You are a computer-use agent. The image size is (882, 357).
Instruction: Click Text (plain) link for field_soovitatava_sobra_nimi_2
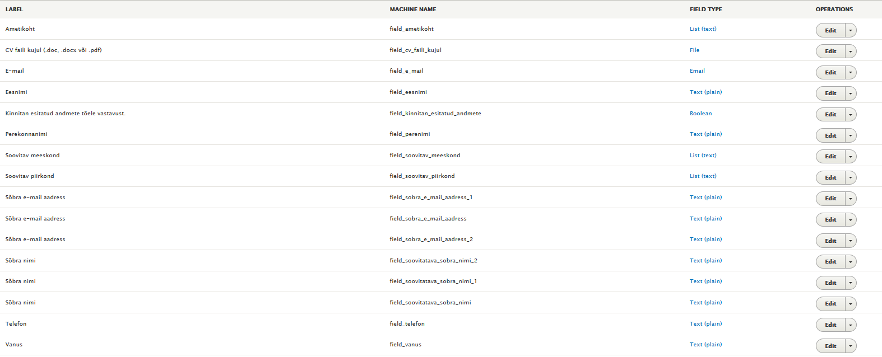[x=705, y=261]
